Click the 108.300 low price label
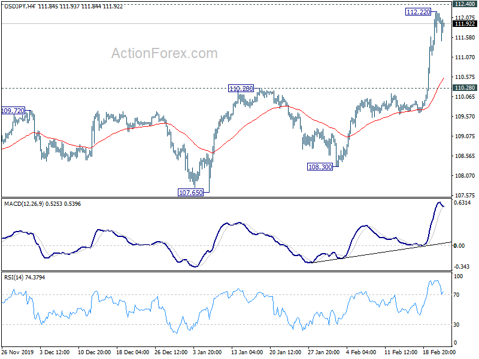The image size is (479, 359). pos(320,167)
